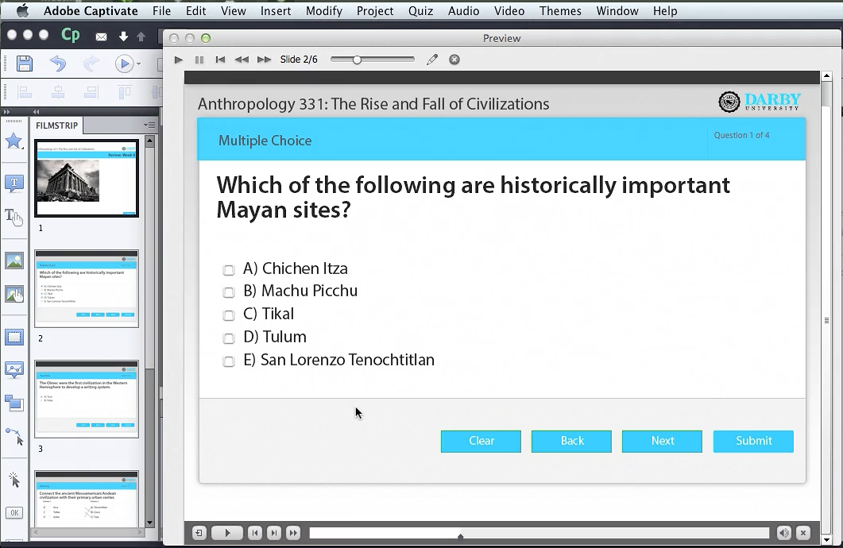
Task: Click the Save floppy disk icon
Action: 25,64
